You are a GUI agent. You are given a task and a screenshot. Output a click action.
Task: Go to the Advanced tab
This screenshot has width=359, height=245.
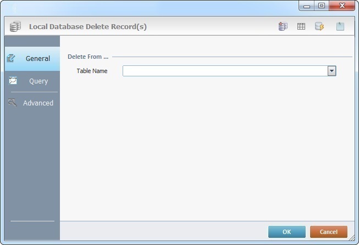tap(38, 103)
